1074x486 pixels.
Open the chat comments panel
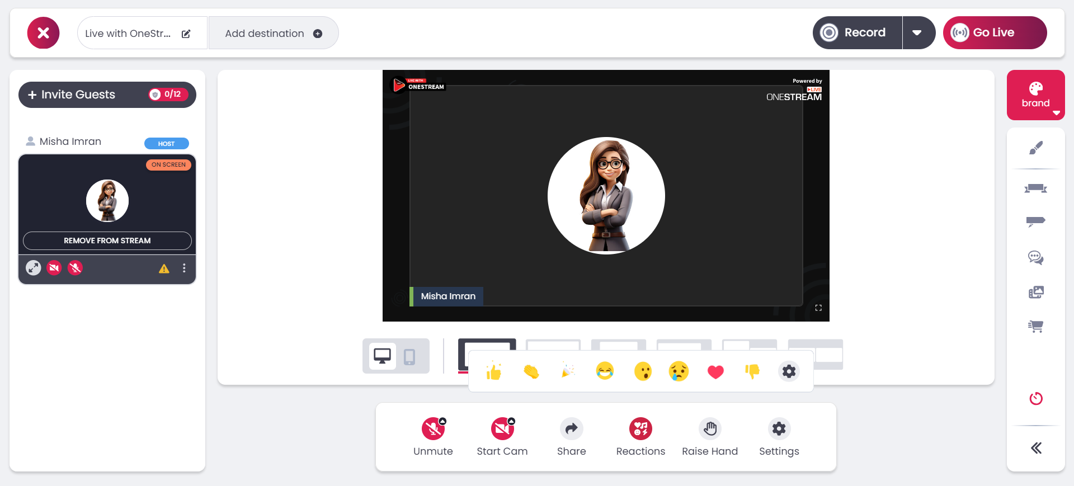[x=1035, y=257]
